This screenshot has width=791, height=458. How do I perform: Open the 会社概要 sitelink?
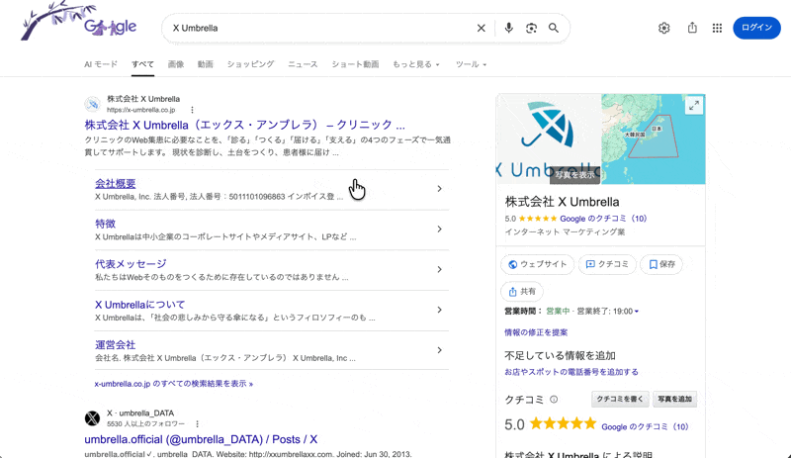click(115, 183)
